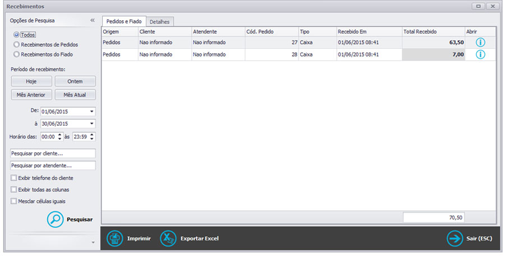Check Exibir todas as colunas
The width and height of the screenshot is (505, 258).
pos(13,190)
